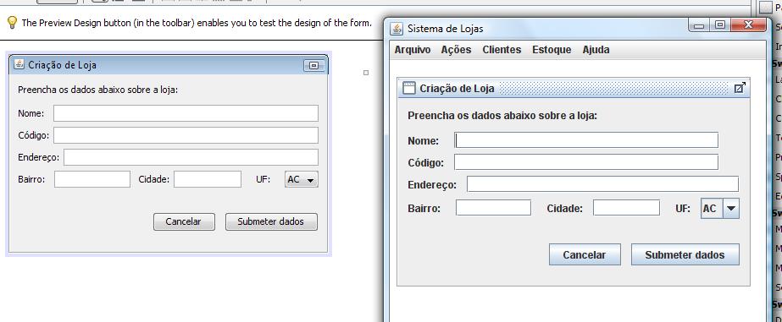Open the UF combo box in design preview
The width and height of the screenshot is (782, 322).
tap(302, 180)
